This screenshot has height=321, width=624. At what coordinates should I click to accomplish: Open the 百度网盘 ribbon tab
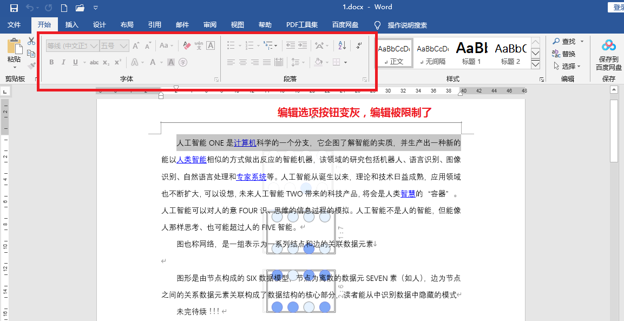[345, 25]
